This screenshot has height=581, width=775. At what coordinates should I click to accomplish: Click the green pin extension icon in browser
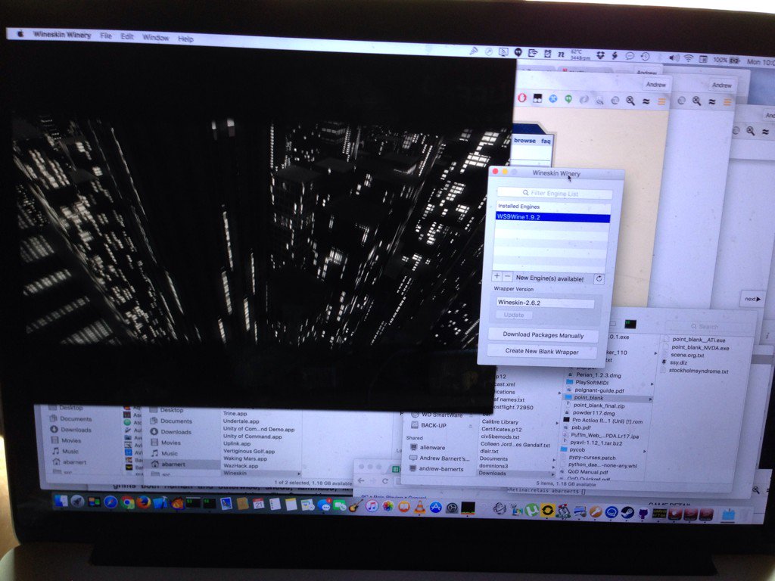568,99
